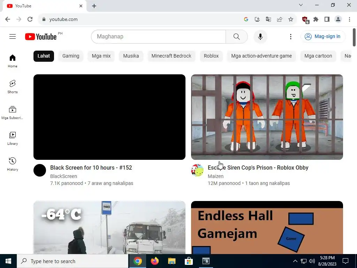Show hidden system tray icons
Viewport: 357px width, 268px height.
click(295, 261)
